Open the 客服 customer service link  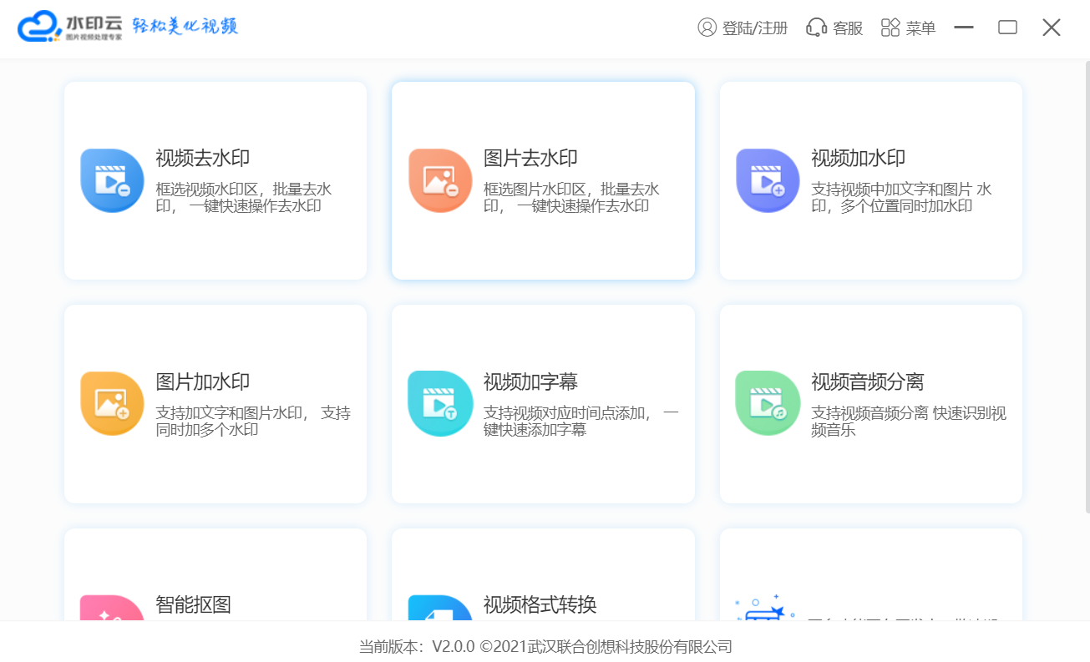click(848, 28)
